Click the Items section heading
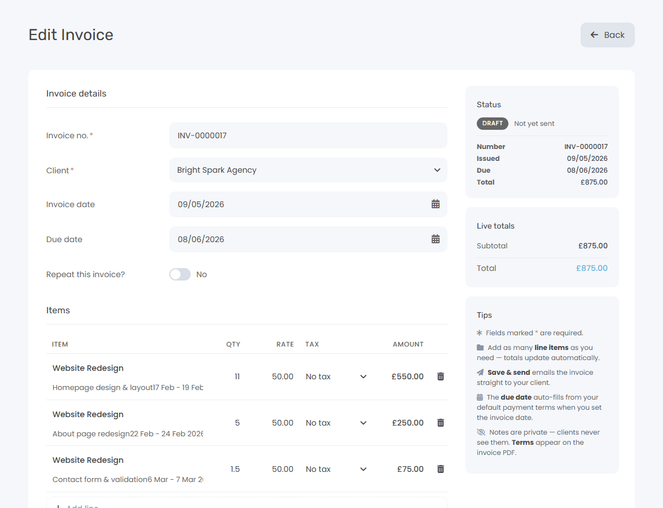Screen dimensions: 663x508 pos(58,310)
